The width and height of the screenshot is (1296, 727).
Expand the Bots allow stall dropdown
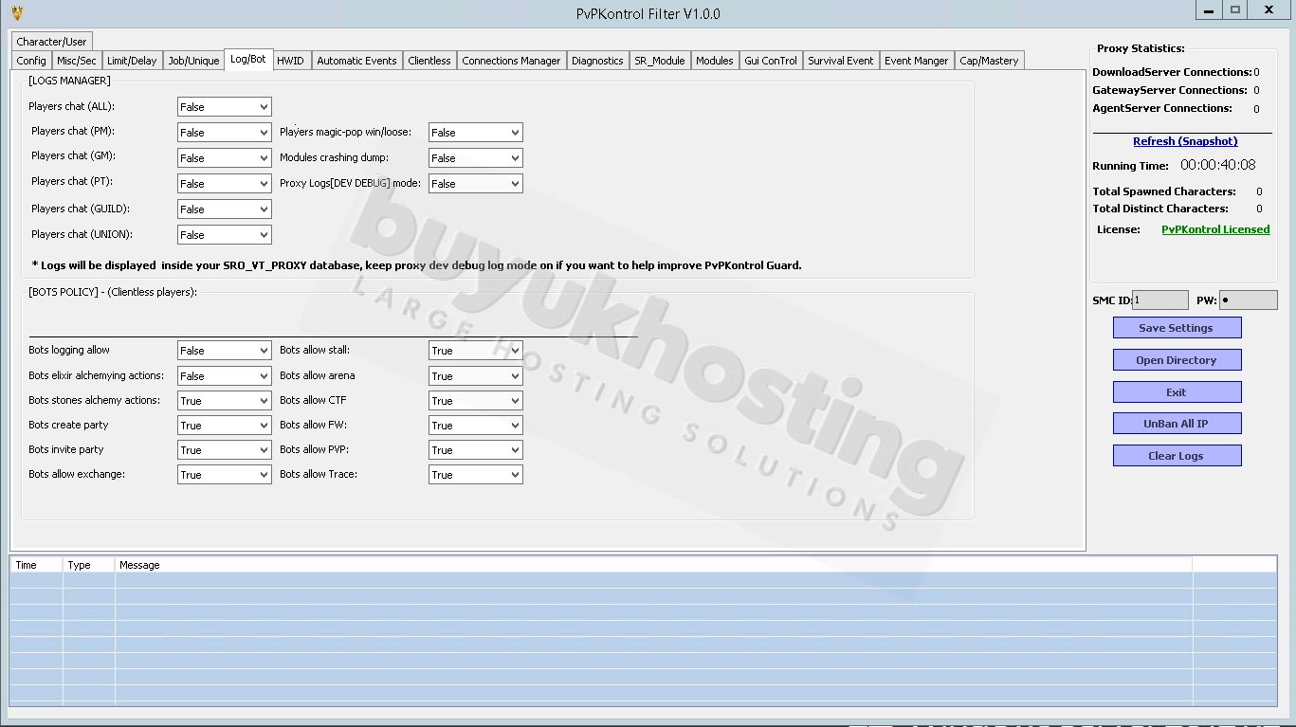click(x=475, y=351)
